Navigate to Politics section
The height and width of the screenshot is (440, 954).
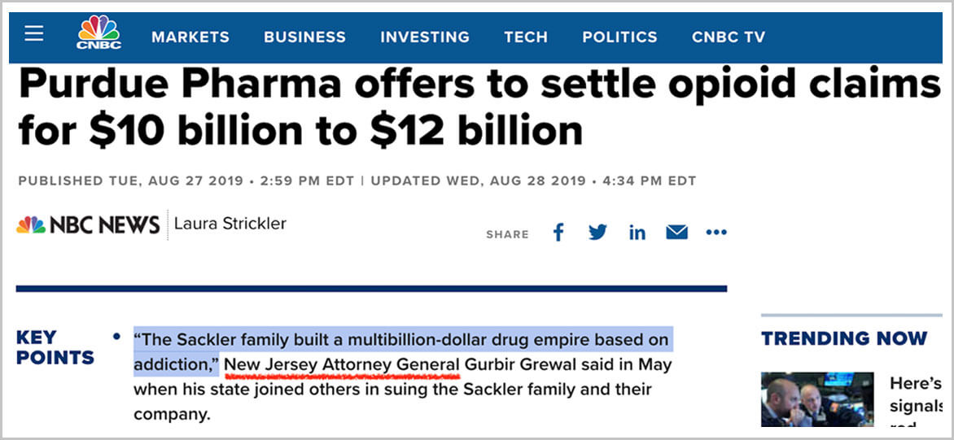click(619, 37)
